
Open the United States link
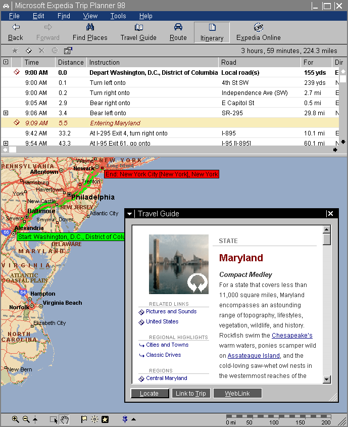click(162, 321)
